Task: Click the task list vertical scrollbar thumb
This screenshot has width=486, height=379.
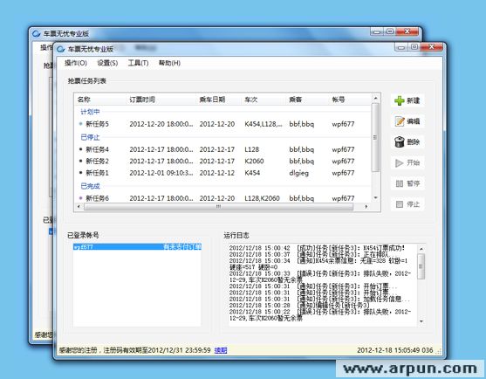Action: pos(375,137)
